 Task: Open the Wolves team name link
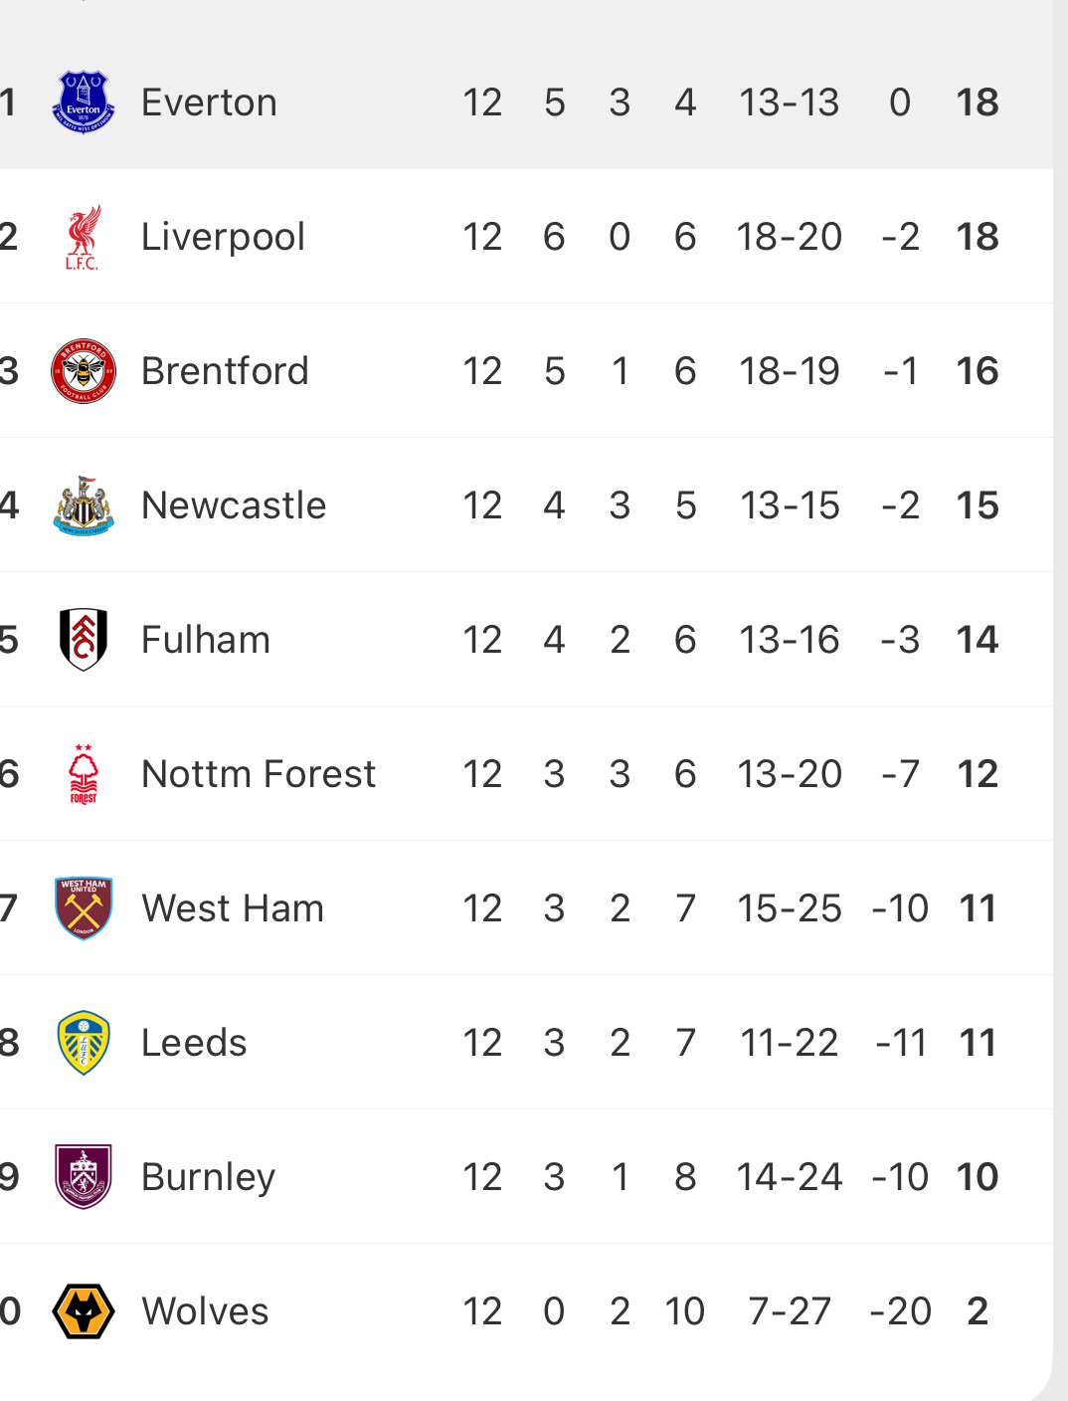(205, 1311)
